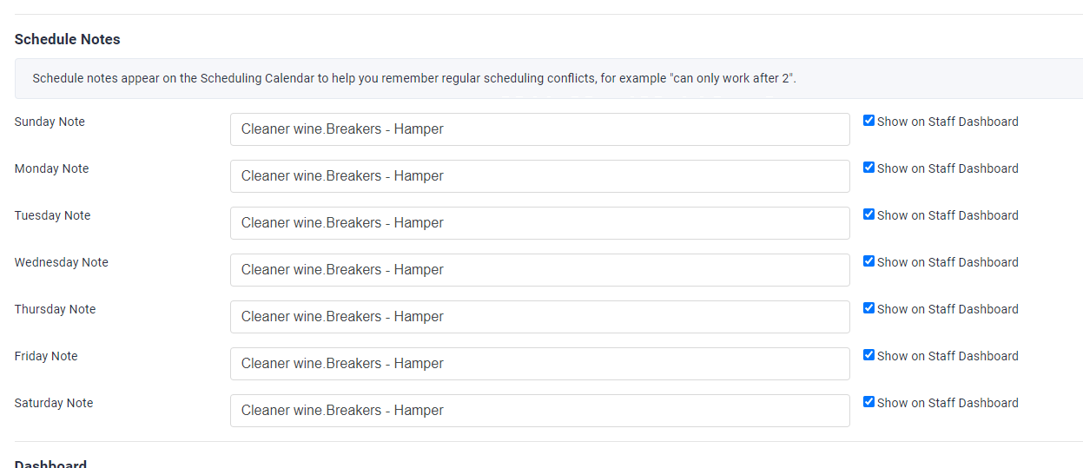Toggle Thursday's Show on Staff Dashboard checkbox

pos(868,308)
